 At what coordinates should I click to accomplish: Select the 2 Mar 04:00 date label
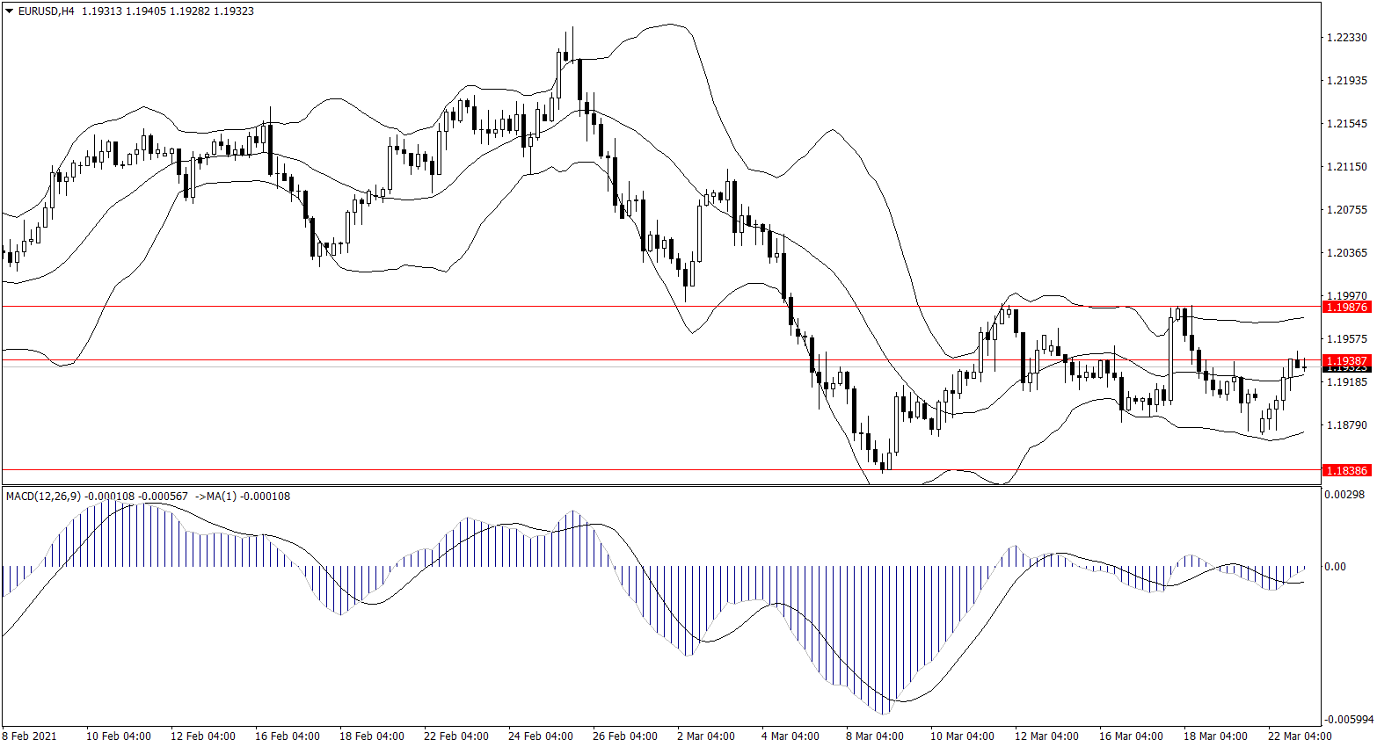point(706,736)
